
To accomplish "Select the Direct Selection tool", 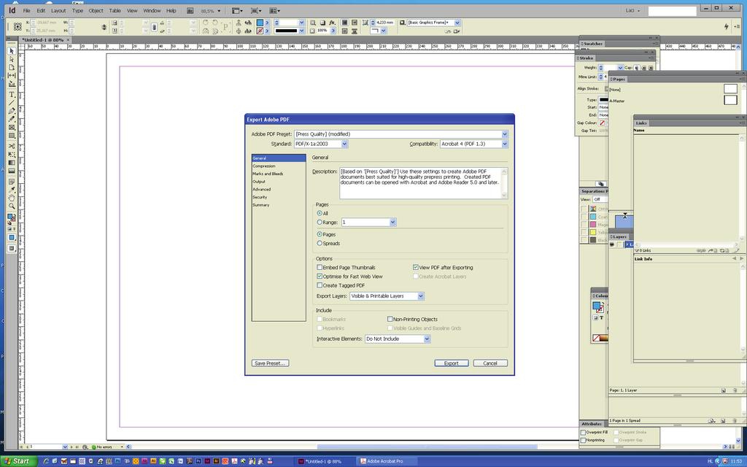I will [x=12, y=59].
